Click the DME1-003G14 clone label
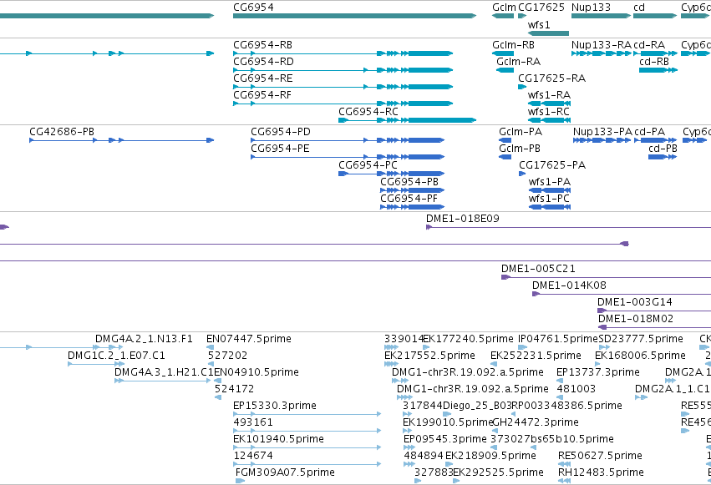The width and height of the screenshot is (711, 485). 634,302
